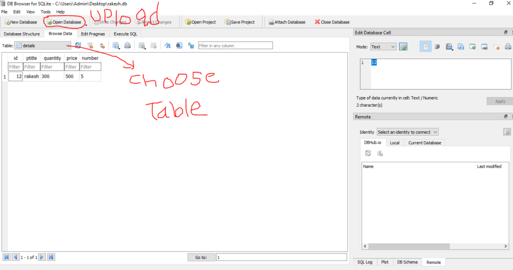
Task: Click the import into cell icon
Action: (x=472, y=47)
